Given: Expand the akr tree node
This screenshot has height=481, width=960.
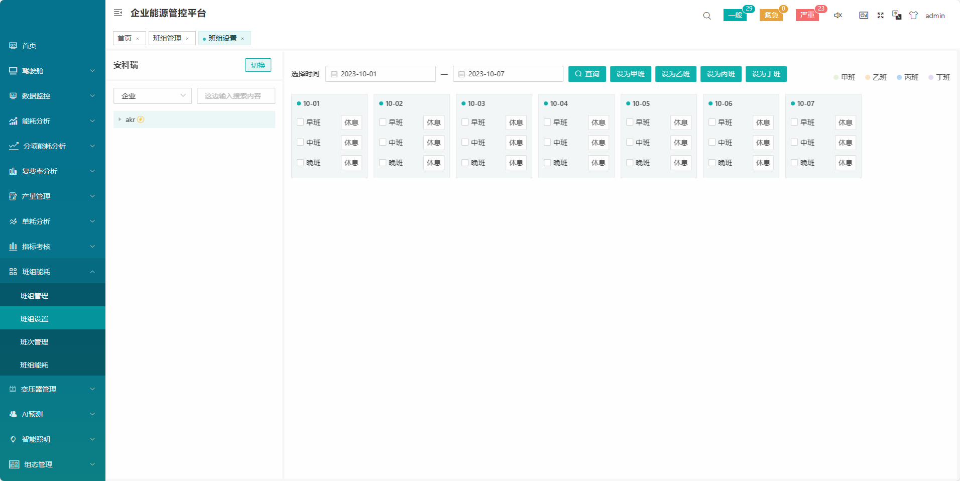Looking at the screenshot, I should click(x=119, y=119).
